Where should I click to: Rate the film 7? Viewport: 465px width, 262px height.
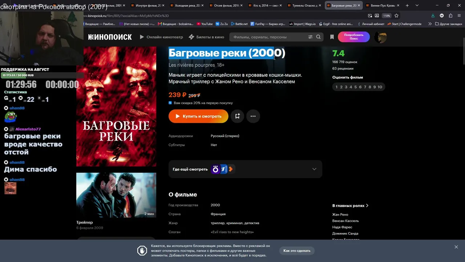point(365,87)
